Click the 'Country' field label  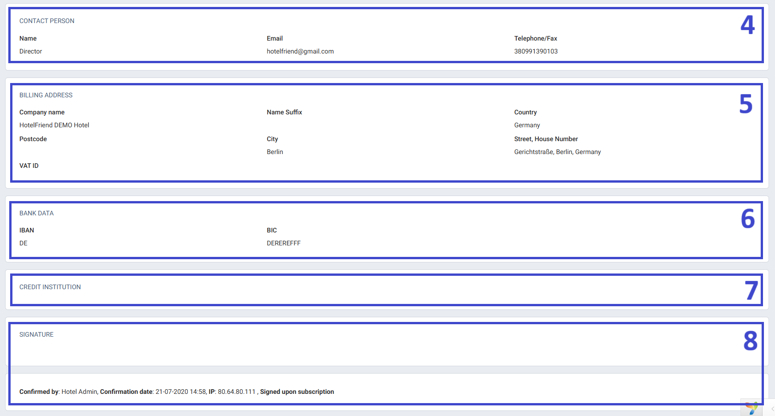(525, 112)
